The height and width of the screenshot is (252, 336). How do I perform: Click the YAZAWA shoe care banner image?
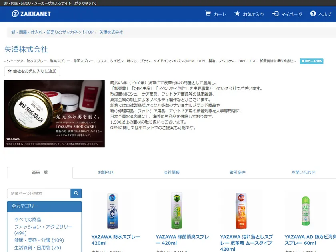point(54,114)
